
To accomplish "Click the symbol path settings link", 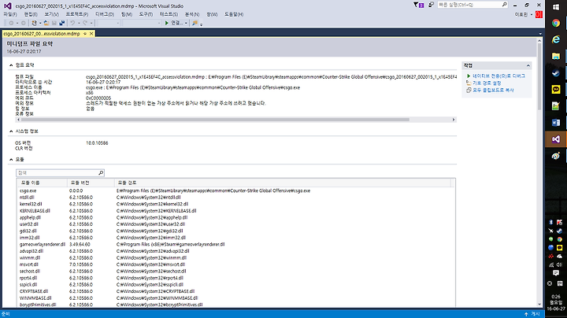I will (487, 83).
